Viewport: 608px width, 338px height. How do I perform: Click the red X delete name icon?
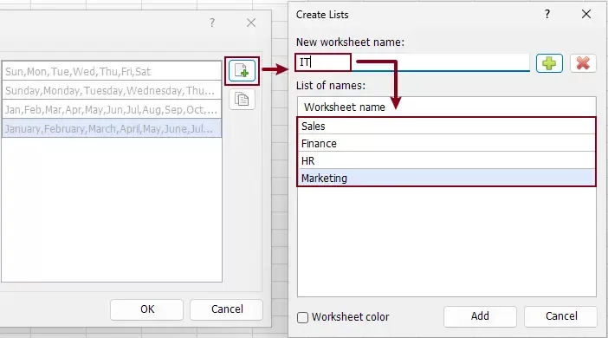pyautogui.click(x=583, y=63)
